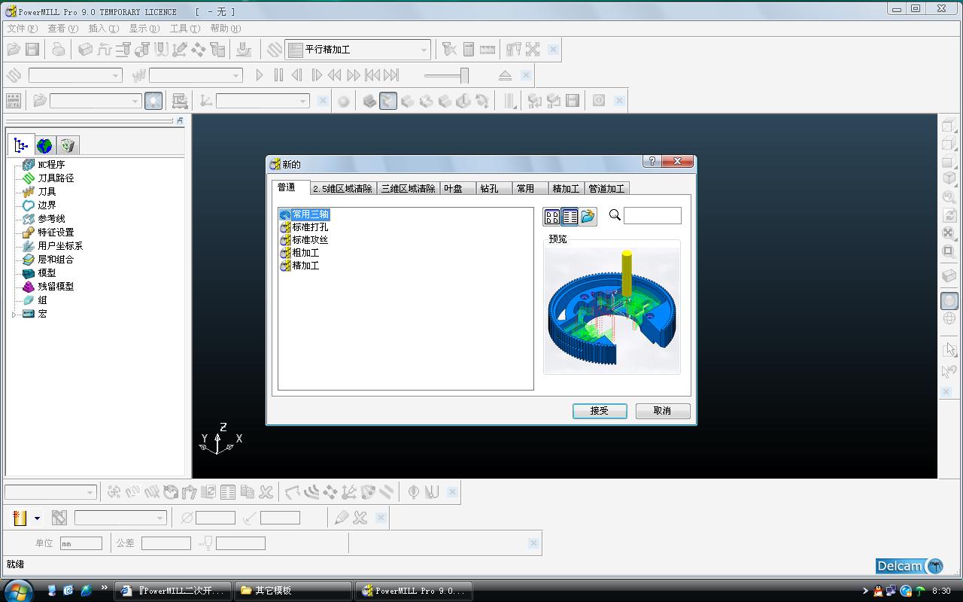Click the open project folder icon
Image resolution: width=963 pixels, height=602 pixels.
(14, 50)
